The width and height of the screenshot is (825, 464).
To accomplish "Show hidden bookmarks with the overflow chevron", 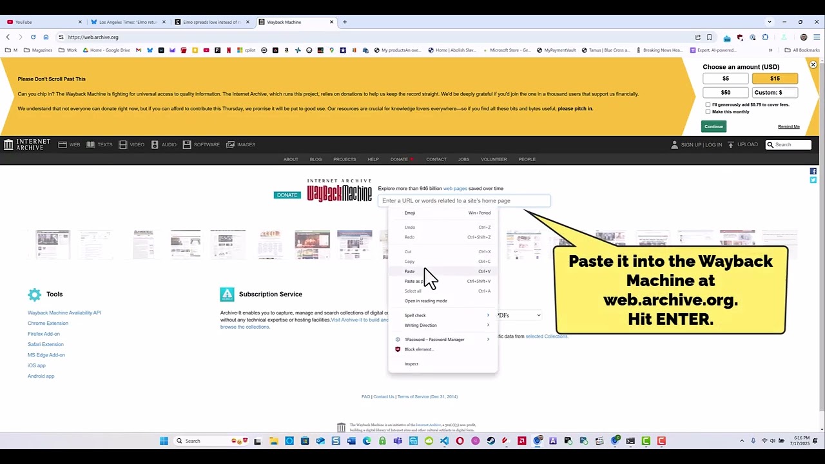I will click(770, 50).
